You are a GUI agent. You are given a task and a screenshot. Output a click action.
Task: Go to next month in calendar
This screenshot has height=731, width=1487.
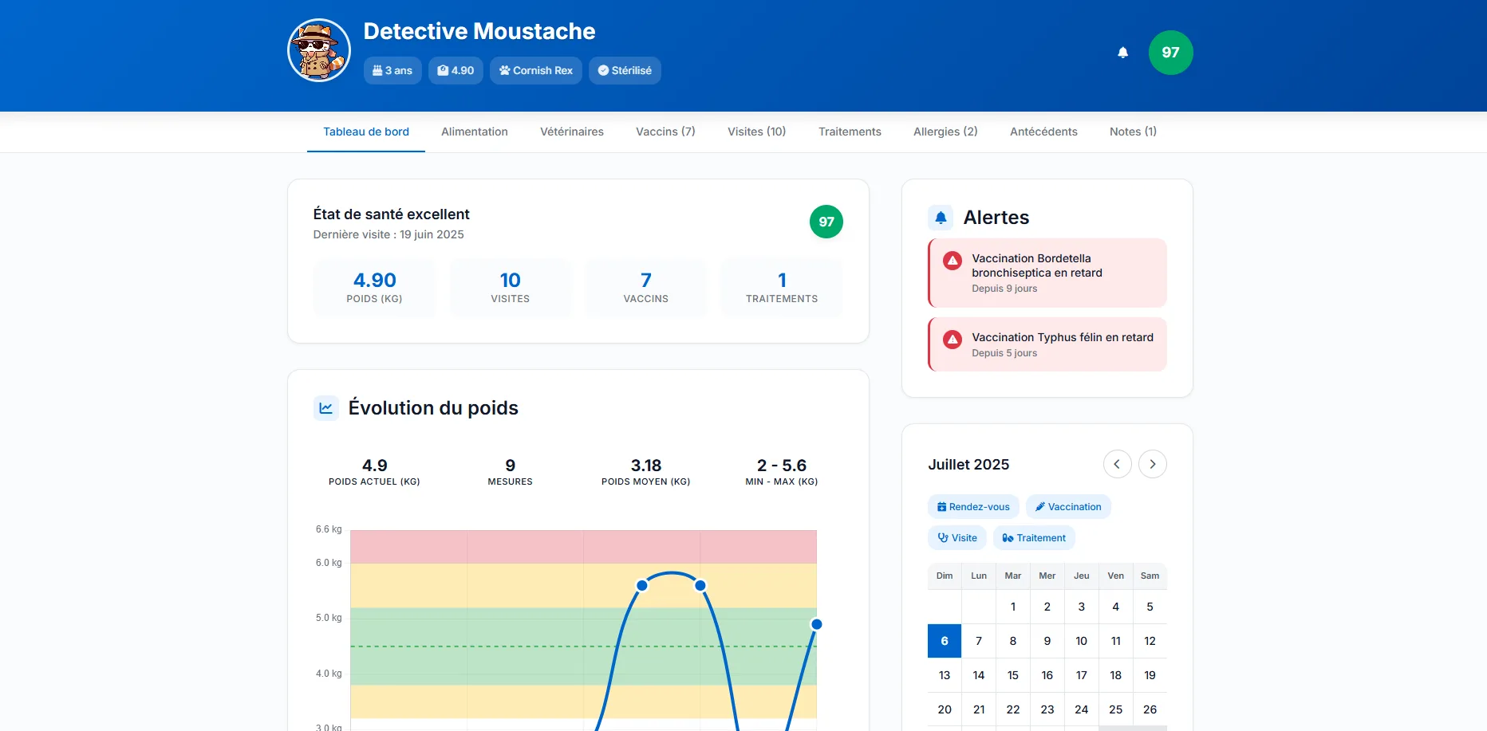pos(1152,464)
